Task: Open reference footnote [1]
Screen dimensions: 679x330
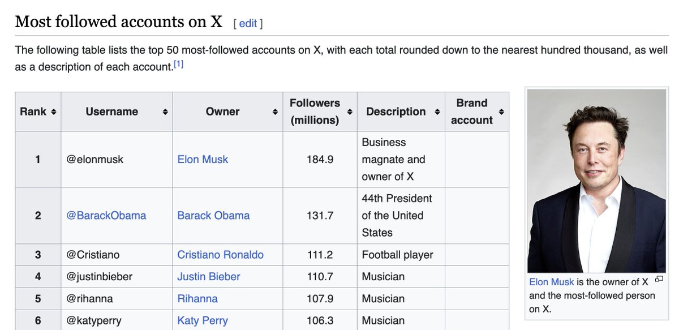Action: 178,65
